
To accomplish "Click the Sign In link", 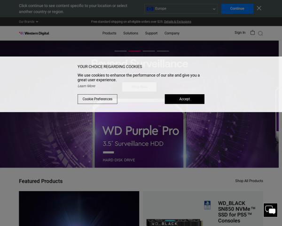I will tap(240, 32).
